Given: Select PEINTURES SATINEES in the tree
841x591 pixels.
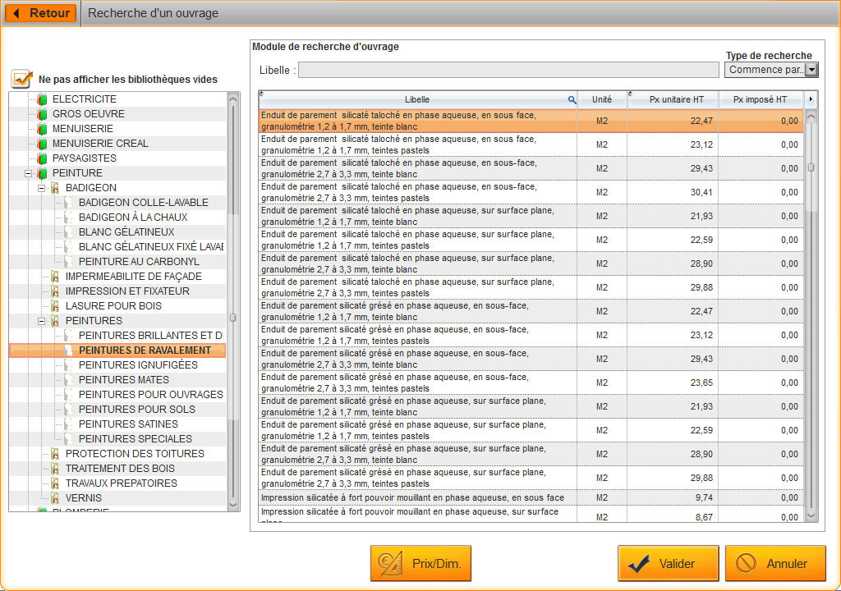Looking at the screenshot, I should 128,424.
